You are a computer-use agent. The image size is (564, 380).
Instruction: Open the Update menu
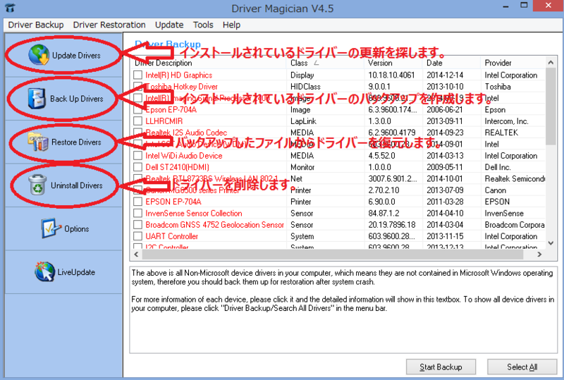[x=169, y=25]
